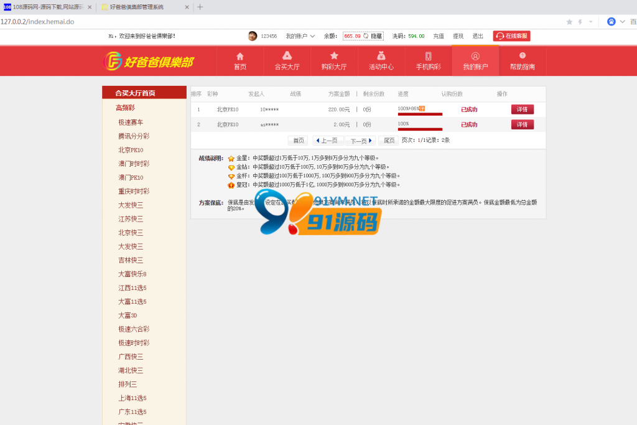Click the trophy 金杯 icon
This screenshot has height=425, width=637.
point(231,176)
